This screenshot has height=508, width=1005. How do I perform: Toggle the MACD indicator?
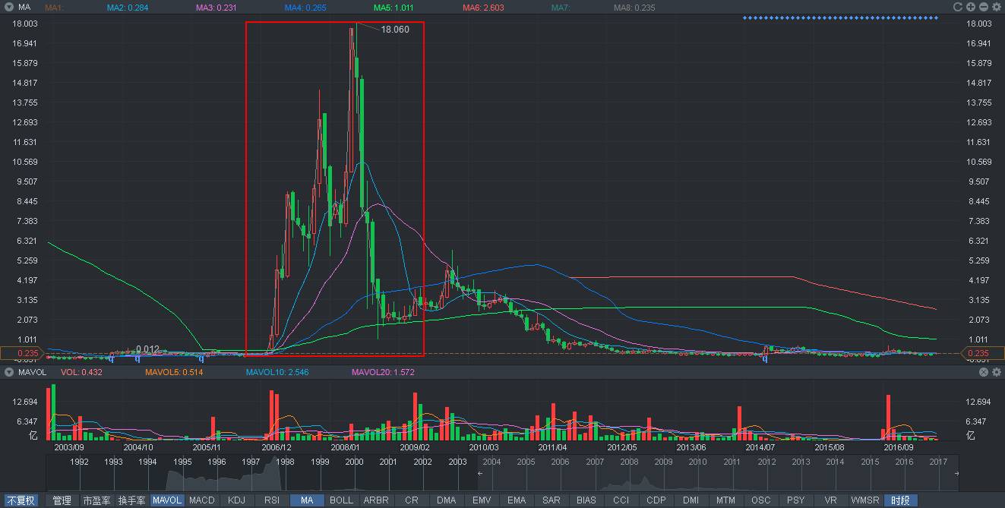[202, 500]
